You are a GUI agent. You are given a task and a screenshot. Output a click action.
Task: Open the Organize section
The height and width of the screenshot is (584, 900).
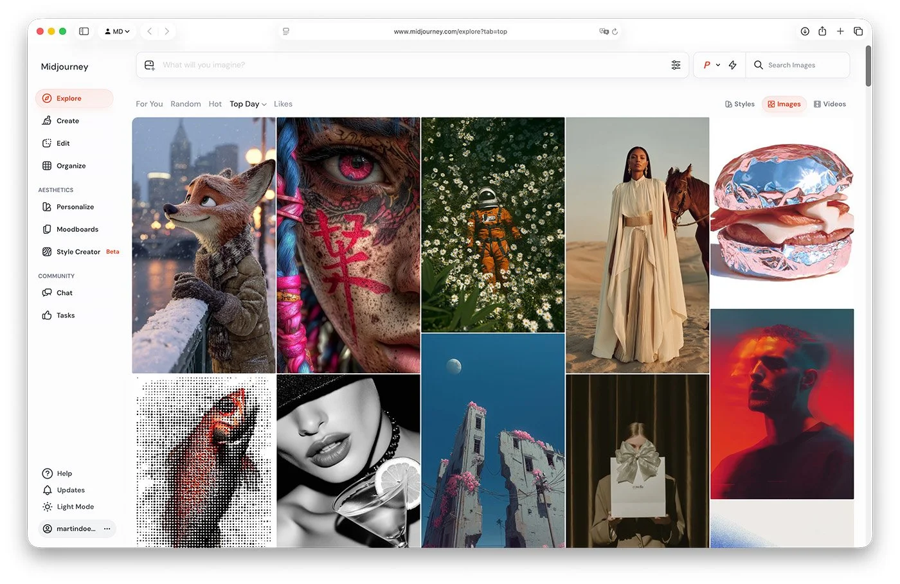point(64,166)
